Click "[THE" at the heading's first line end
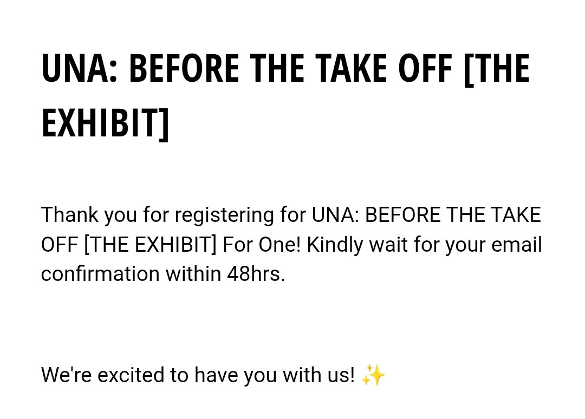The width and height of the screenshot is (585, 419). point(497,69)
